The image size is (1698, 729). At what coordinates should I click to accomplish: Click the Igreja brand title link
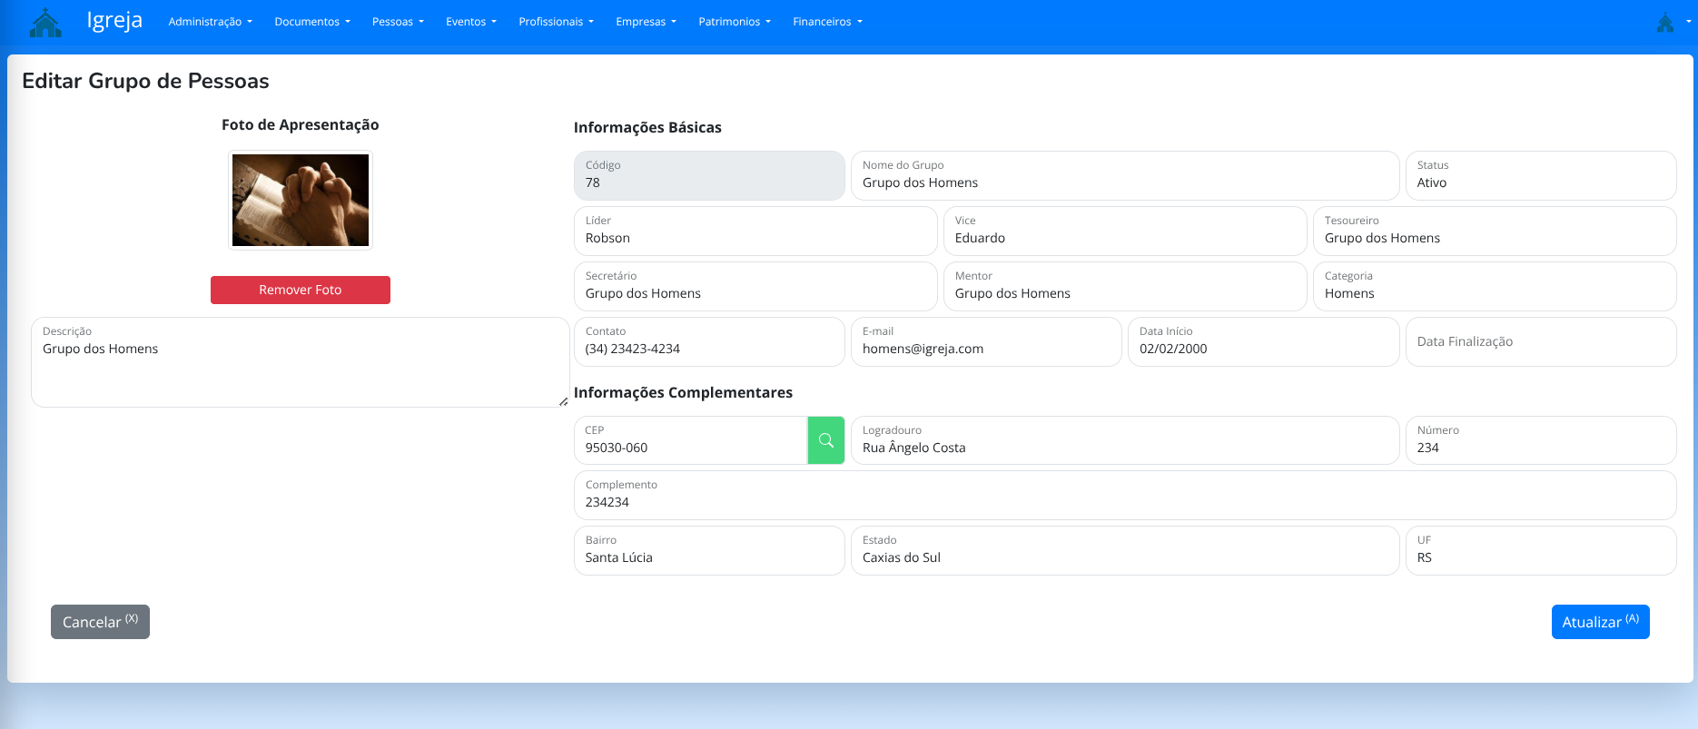pyautogui.click(x=114, y=21)
